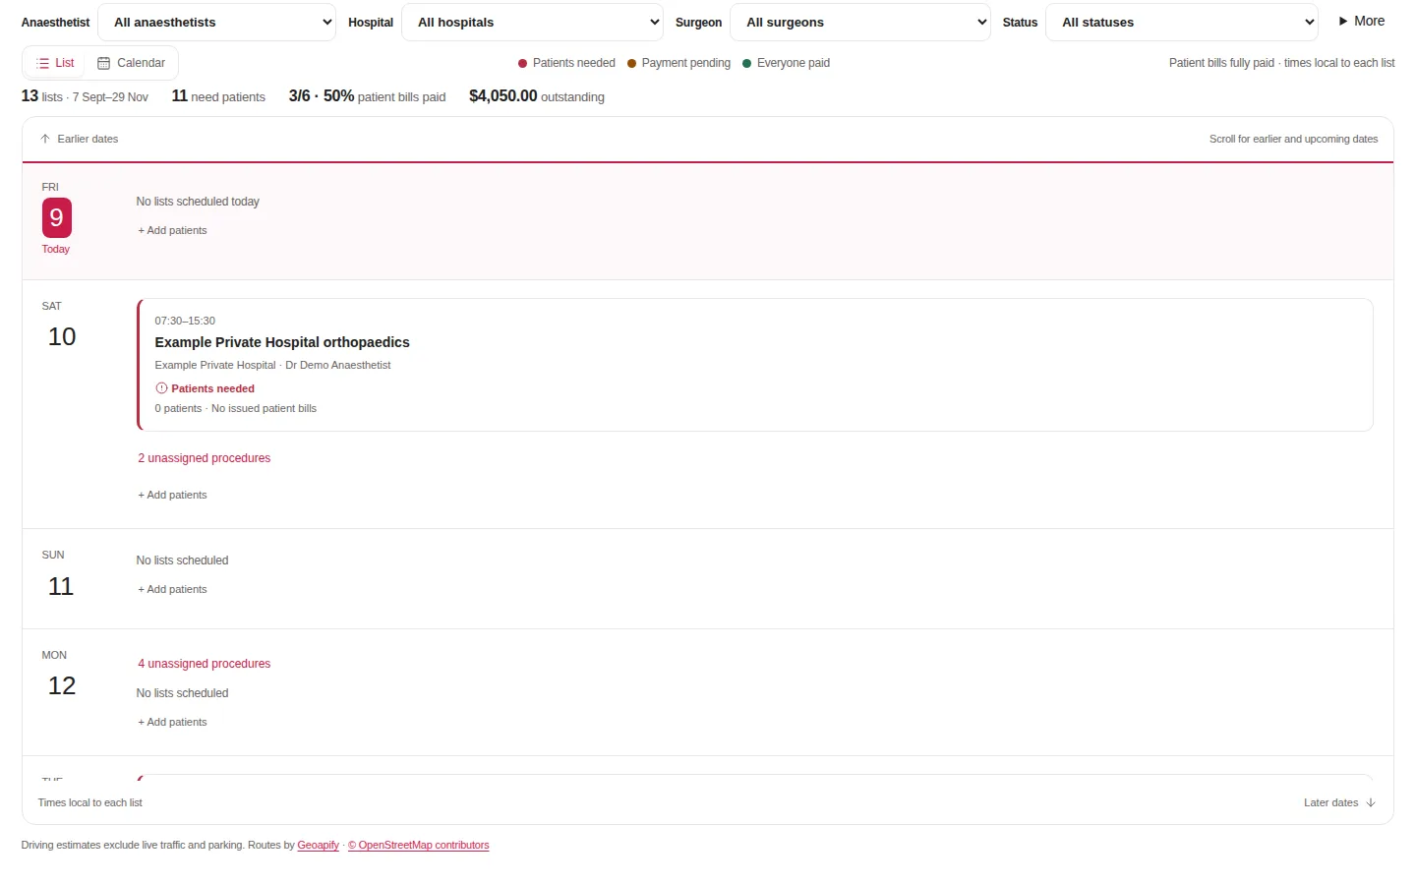The image size is (1416, 885).
Task: Click 'Times local to each list' footer note
Action: point(90,802)
